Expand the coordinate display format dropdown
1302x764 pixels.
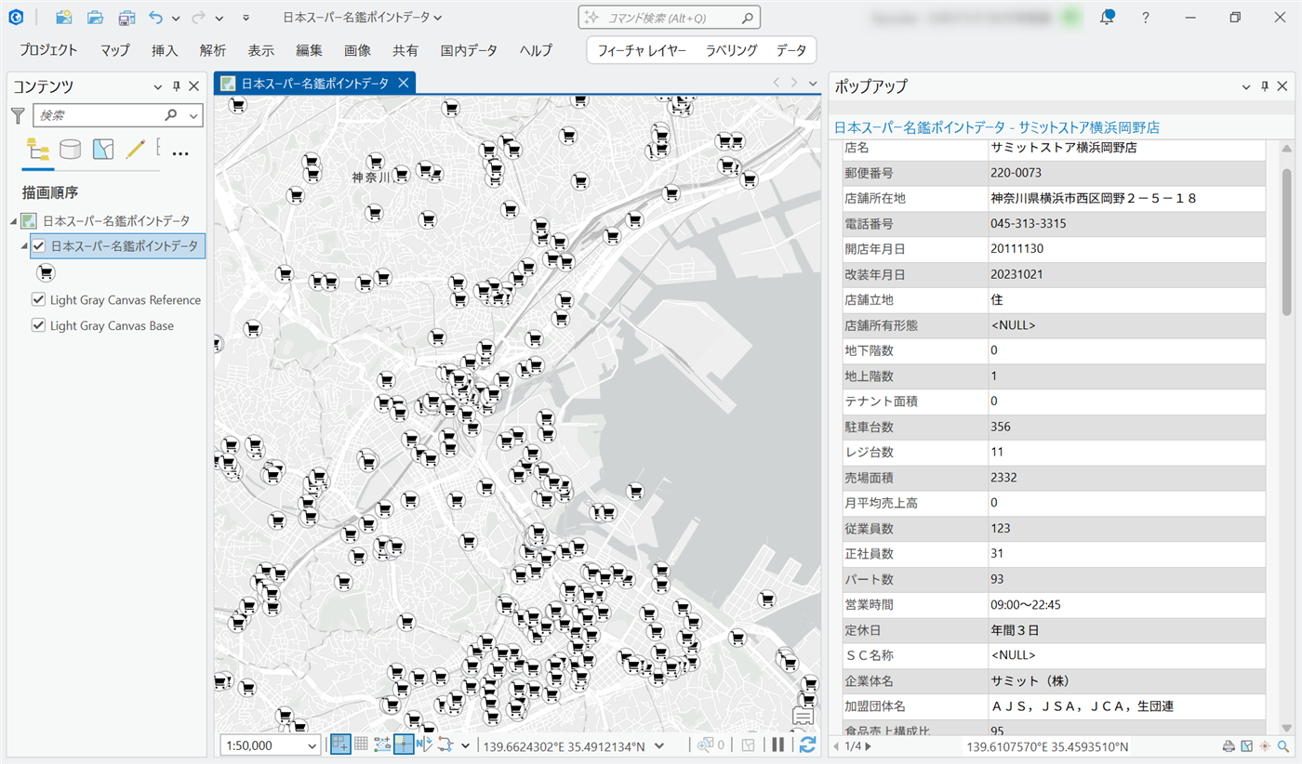click(x=659, y=745)
